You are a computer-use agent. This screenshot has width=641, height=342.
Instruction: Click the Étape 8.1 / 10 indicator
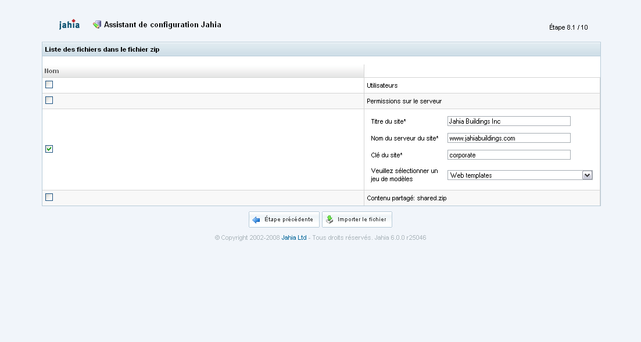[x=568, y=27]
